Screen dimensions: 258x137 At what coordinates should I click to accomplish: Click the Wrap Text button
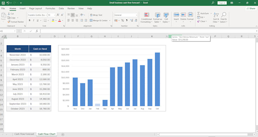tap(96, 15)
